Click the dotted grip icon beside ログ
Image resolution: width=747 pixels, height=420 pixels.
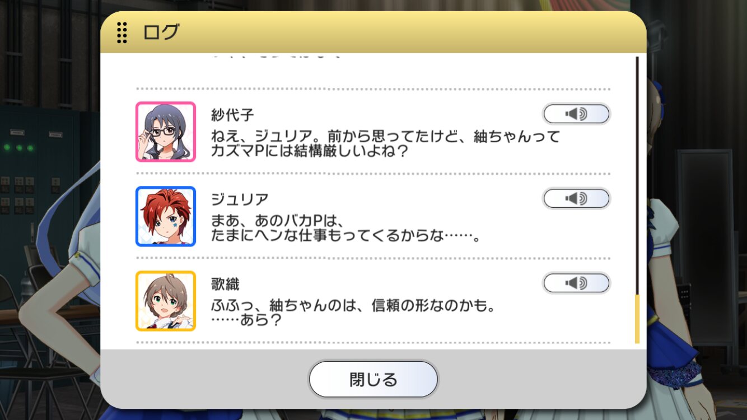[122, 32]
